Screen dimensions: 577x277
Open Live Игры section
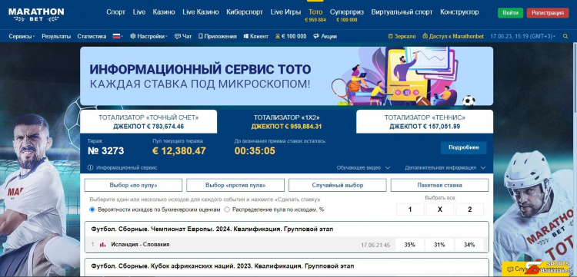pos(285,12)
